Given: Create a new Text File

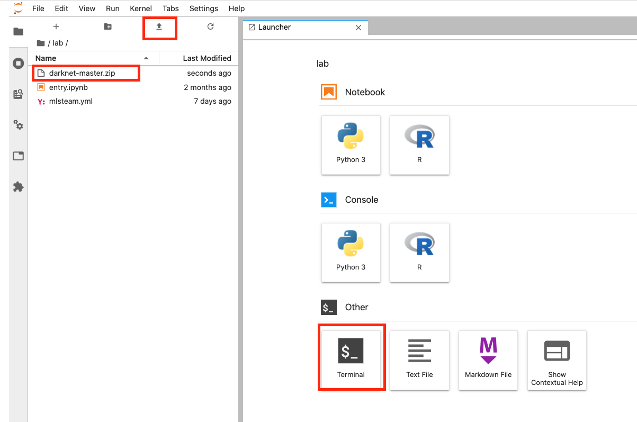Looking at the screenshot, I should pos(419,360).
